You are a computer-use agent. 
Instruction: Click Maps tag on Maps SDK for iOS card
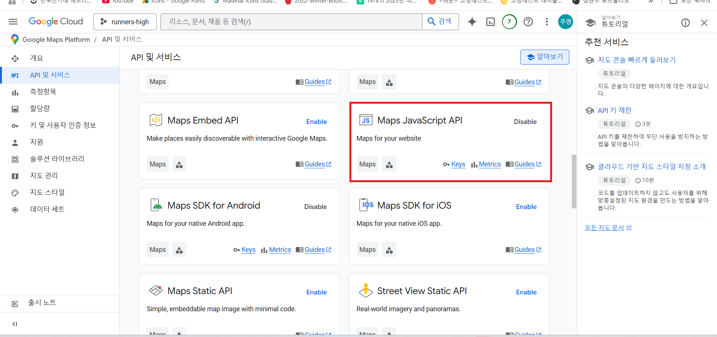tap(367, 250)
